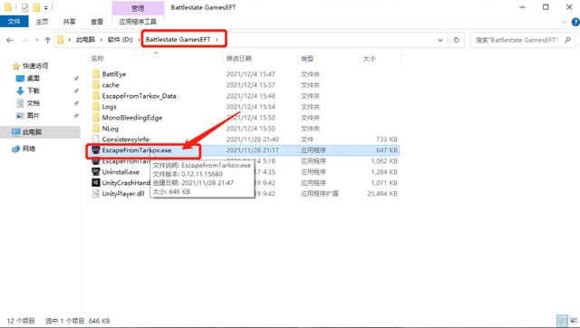580x328 pixels.
Task: Refresh the current folder view
Action: (x=457, y=40)
